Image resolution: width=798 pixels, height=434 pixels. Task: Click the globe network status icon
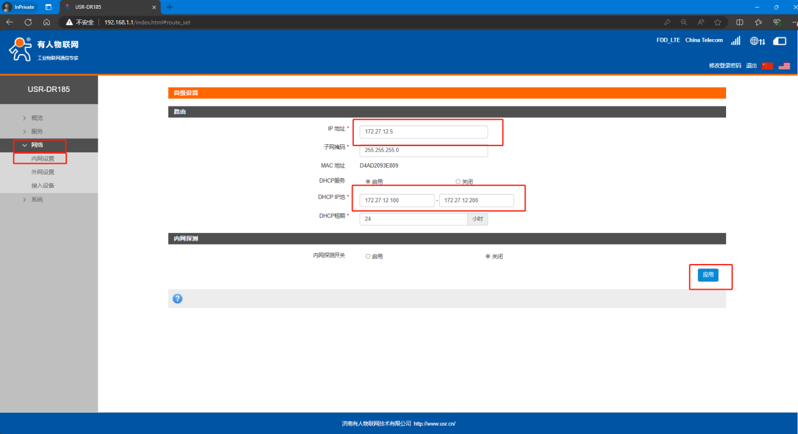coord(757,41)
